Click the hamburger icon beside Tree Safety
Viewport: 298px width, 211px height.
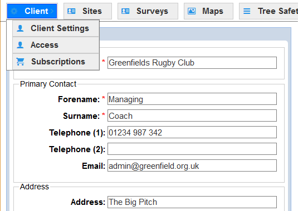coord(247,11)
